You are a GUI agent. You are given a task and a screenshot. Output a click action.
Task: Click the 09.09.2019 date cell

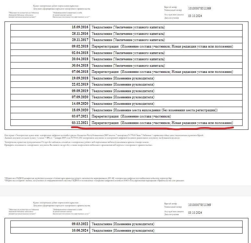click(x=80, y=91)
